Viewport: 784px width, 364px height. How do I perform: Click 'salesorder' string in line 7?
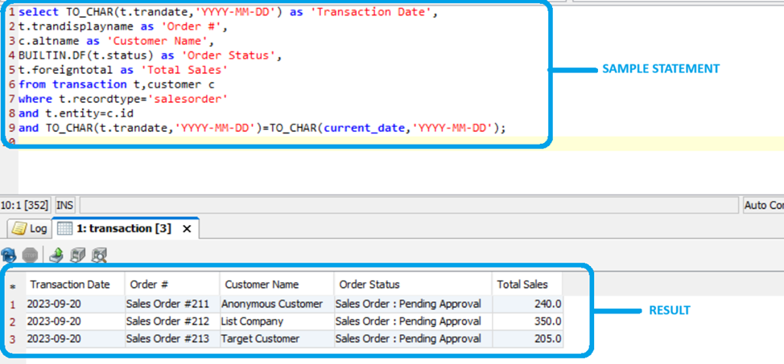(188, 99)
